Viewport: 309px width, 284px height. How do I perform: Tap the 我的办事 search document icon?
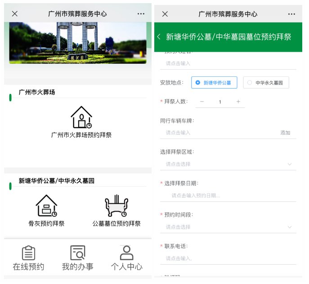pos(78,253)
